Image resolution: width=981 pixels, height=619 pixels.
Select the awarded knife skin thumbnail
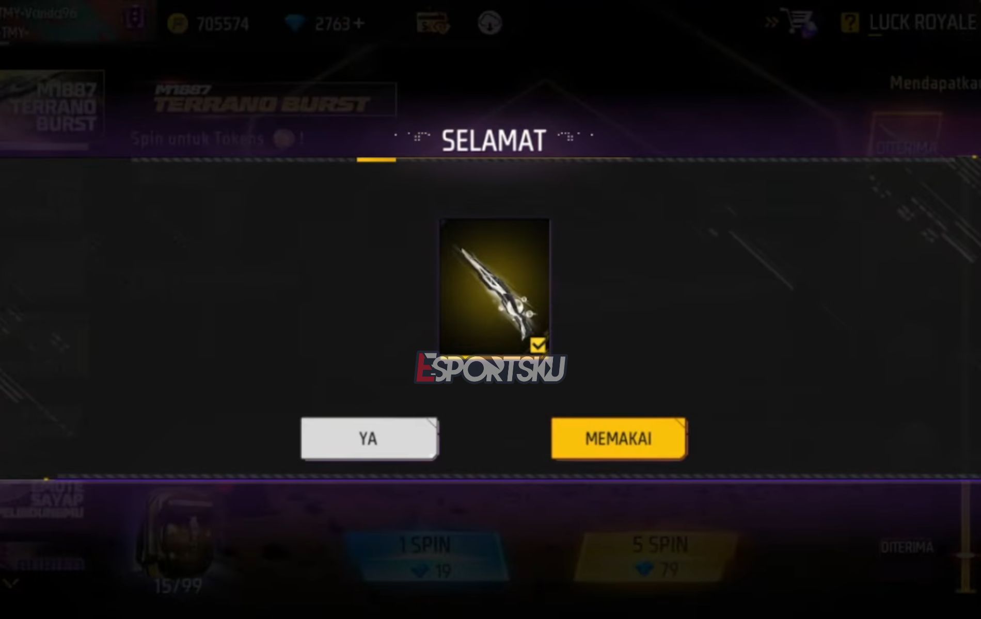(494, 287)
